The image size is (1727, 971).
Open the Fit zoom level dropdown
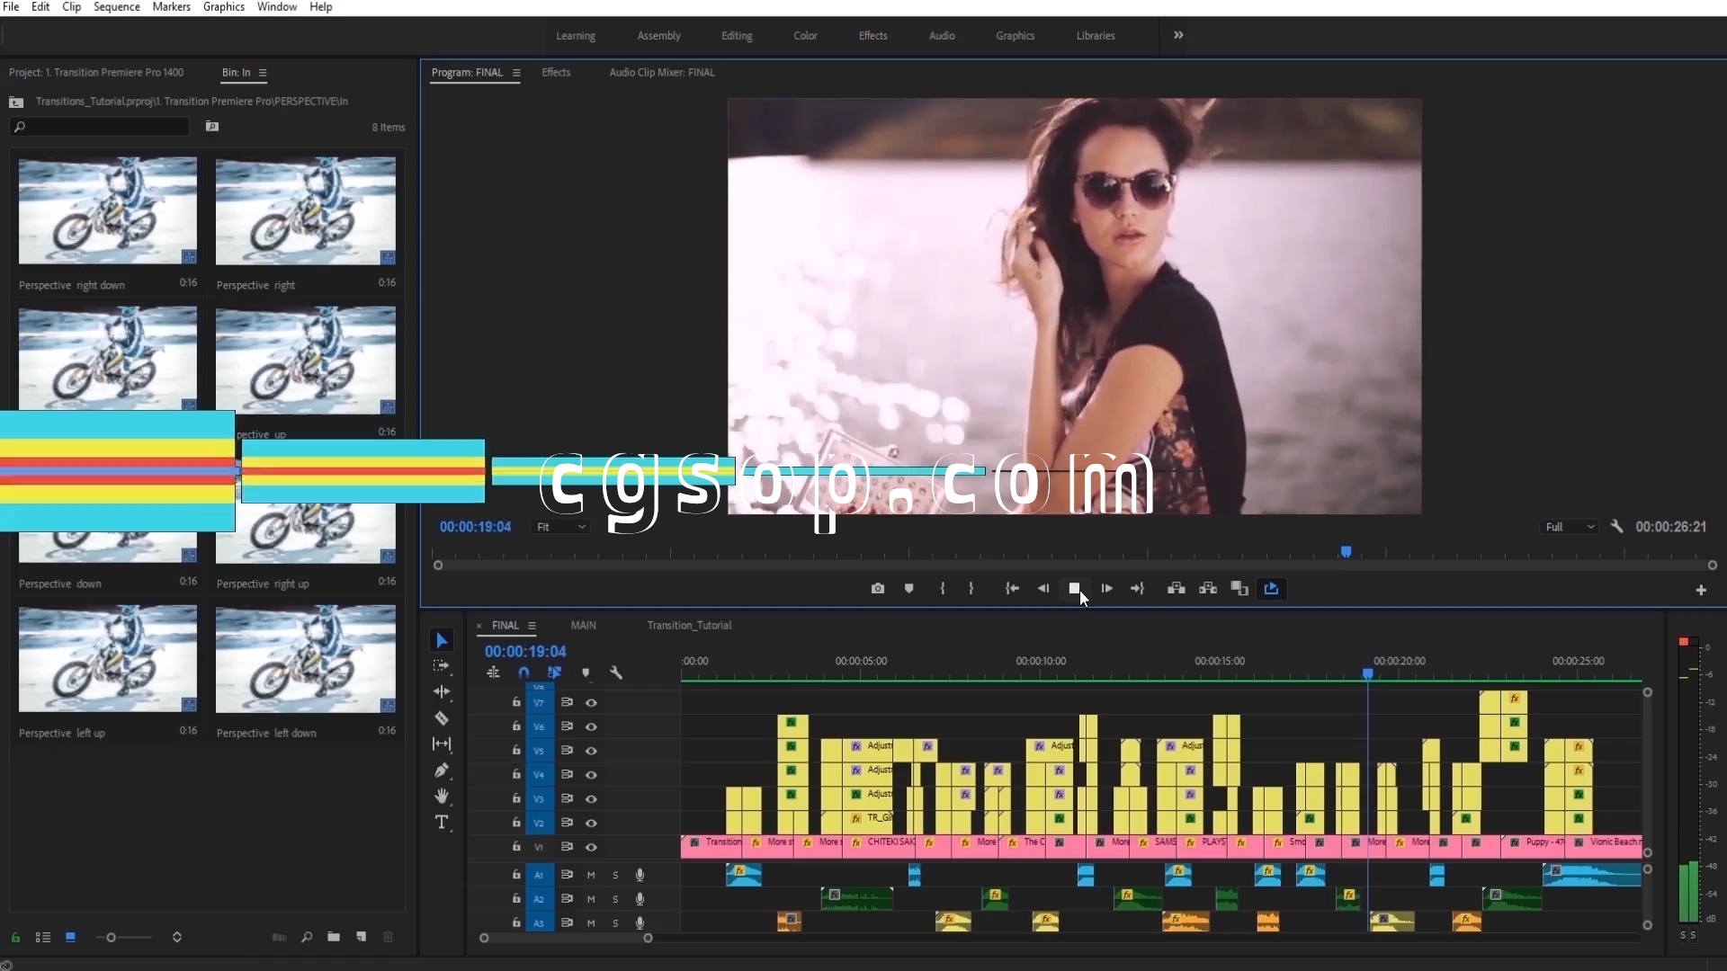click(x=561, y=527)
